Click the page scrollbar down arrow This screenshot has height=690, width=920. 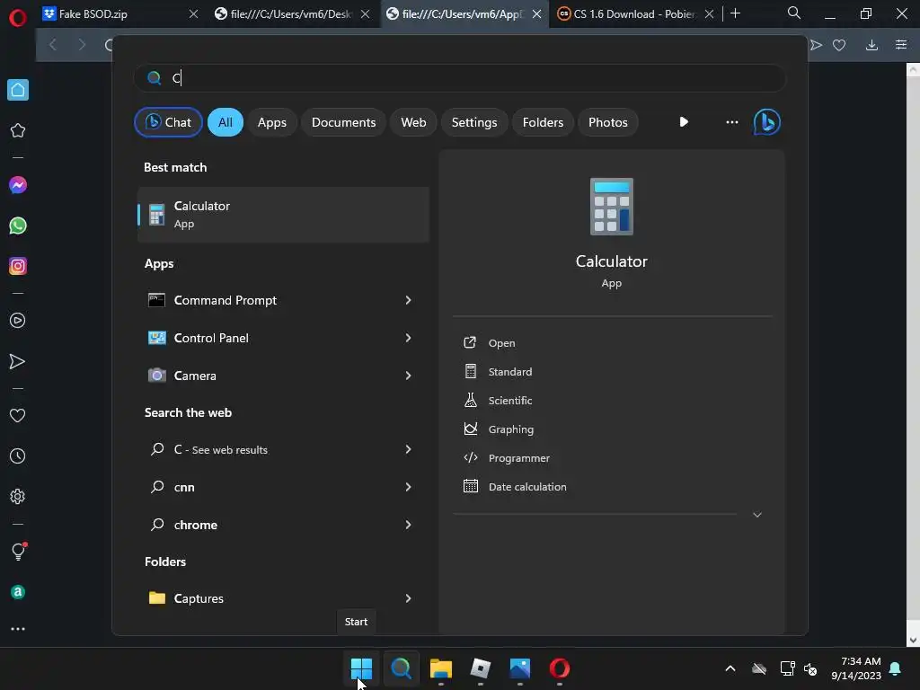pyautogui.click(x=913, y=640)
